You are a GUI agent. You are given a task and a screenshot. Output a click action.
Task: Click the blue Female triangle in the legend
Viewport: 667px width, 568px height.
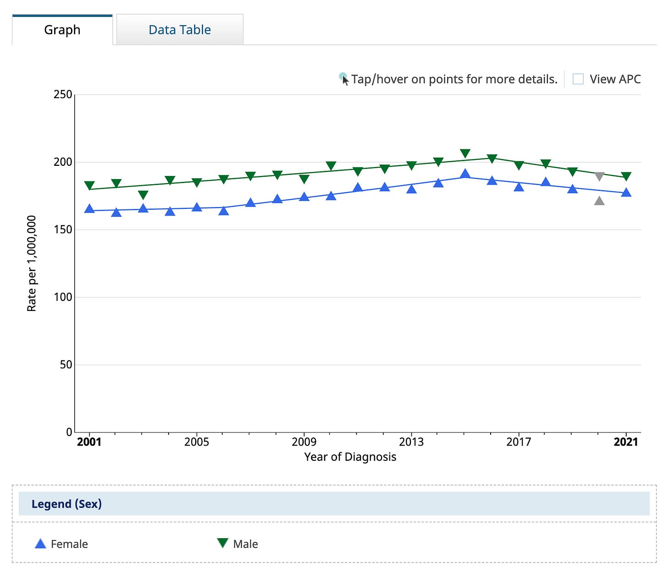coord(40,544)
